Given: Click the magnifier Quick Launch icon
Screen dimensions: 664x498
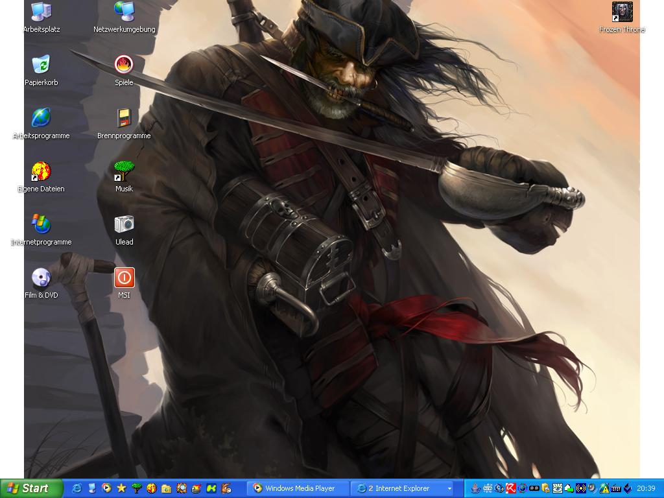Looking at the screenshot, I should [182, 488].
